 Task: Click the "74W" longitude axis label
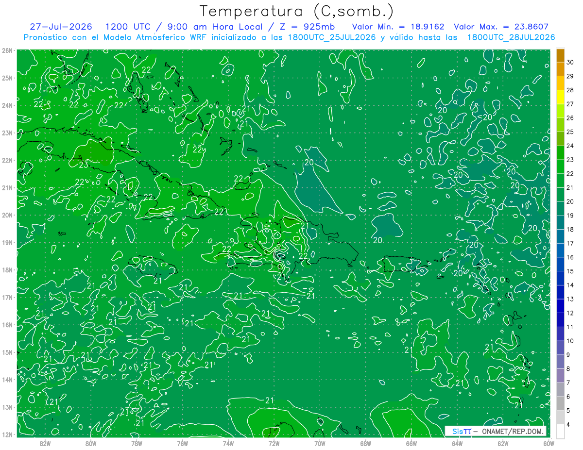point(228,443)
